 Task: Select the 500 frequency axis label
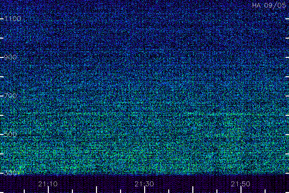[x=10, y=134]
